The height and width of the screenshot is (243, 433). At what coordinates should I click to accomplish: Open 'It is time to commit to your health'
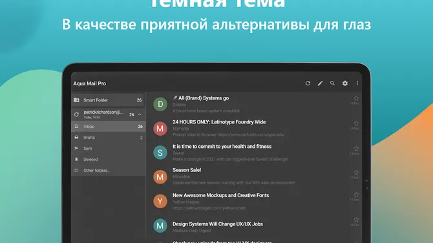222,146
